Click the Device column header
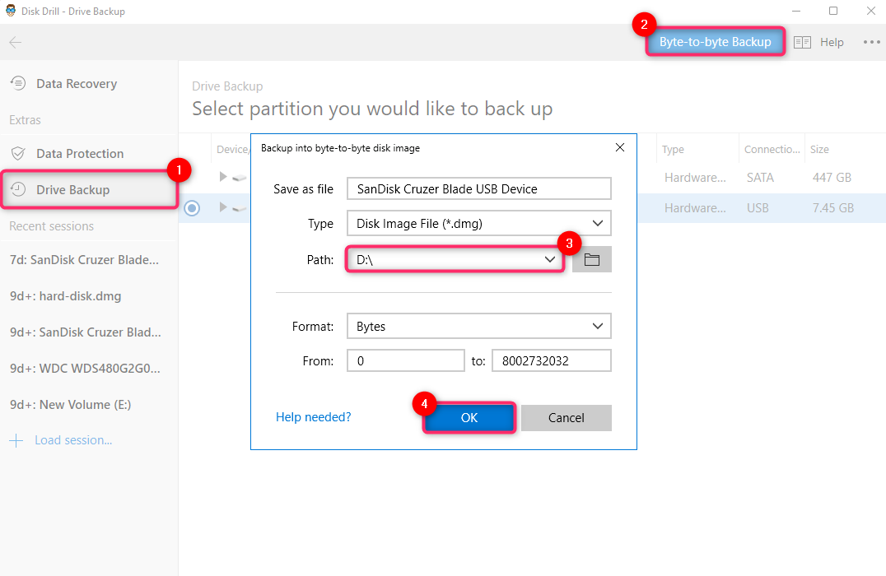 [x=231, y=149]
